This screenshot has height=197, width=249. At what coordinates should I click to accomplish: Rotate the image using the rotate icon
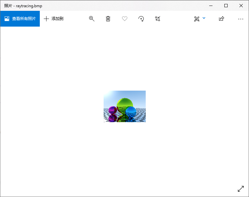point(141,19)
